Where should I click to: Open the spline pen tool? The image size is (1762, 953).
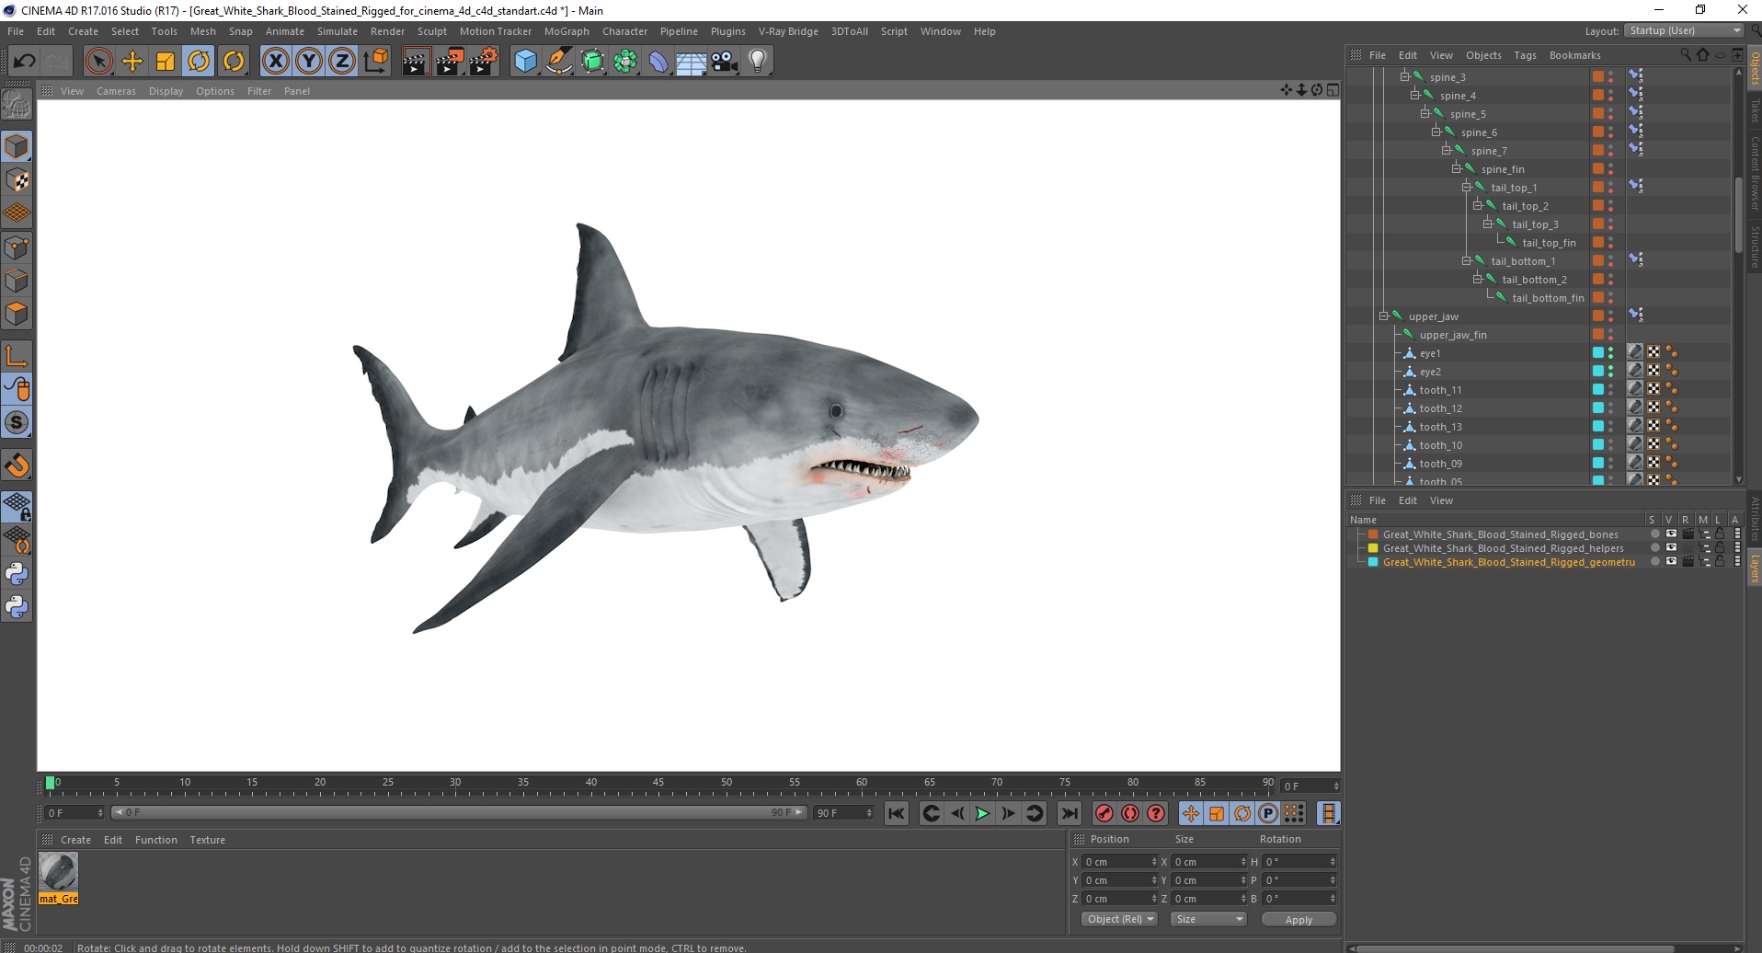point(558,62)
